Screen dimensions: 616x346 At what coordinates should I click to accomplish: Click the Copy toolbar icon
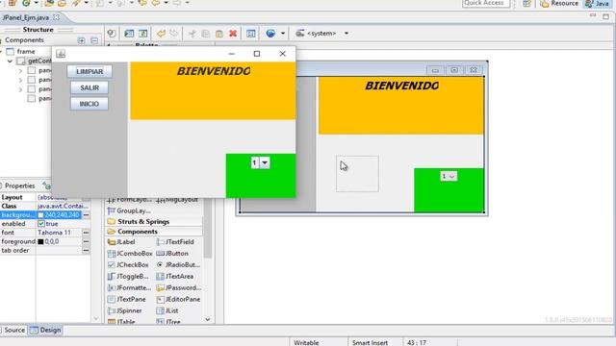pos(205,34)
